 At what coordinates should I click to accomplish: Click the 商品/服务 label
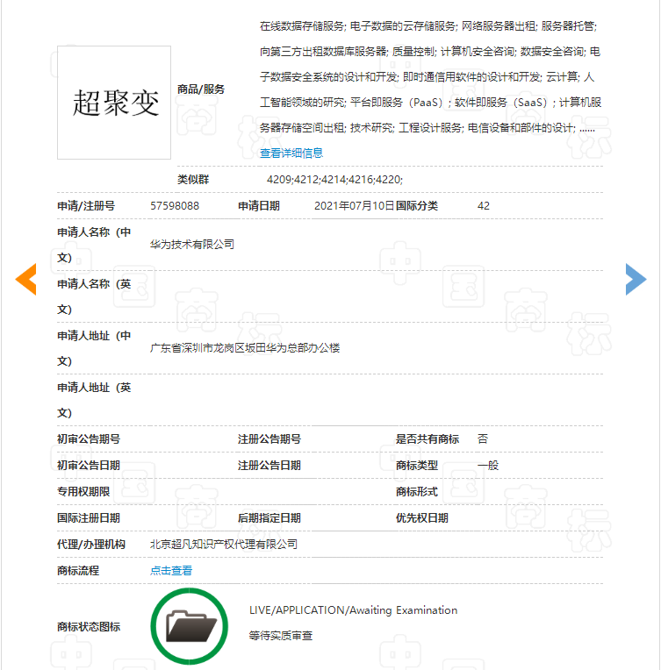[x=201, y=89]
